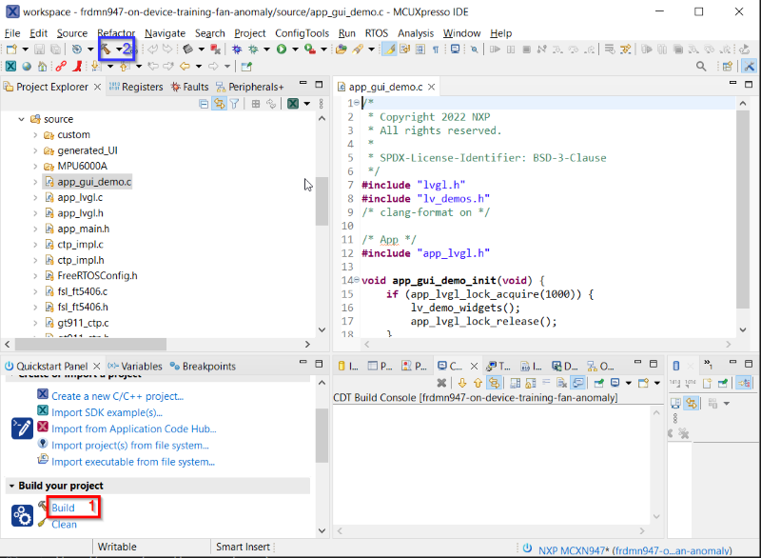Click console Previous Error up arrow icon
The height and width of the screenshot is (558, 761).
click(x=478, y=383)
